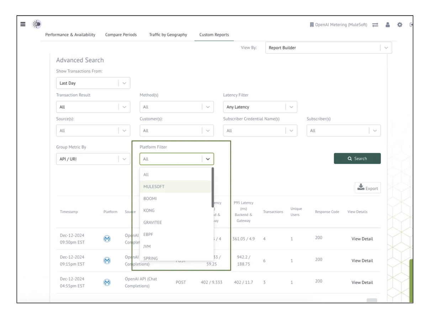Click the Response Code column header
Image resolution: width=427 pixels, height=315 pixels.
[x=327, y=212]
